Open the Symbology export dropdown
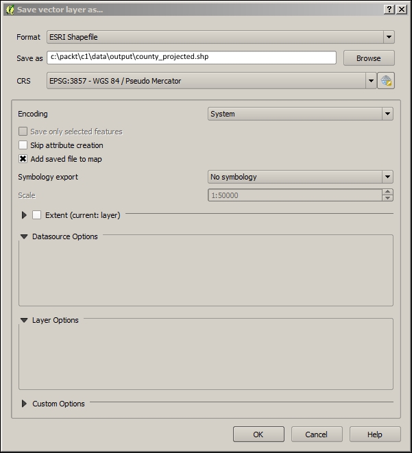 pyautogui.click(x=300, y=177)
